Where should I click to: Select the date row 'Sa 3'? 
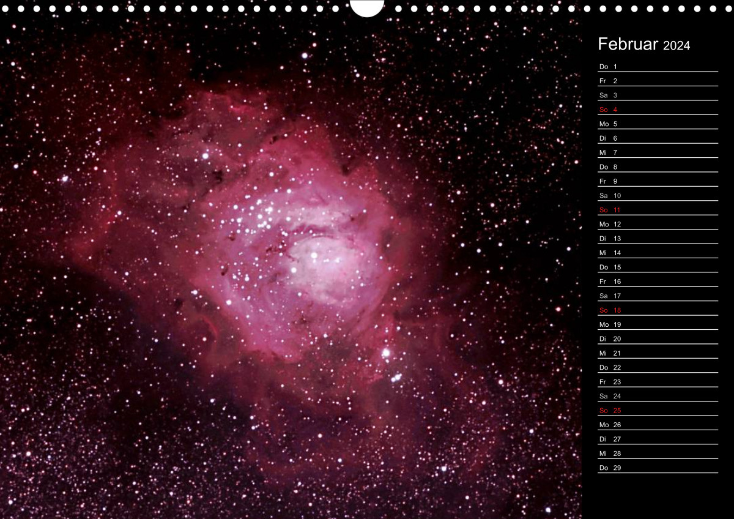[658, 94]
